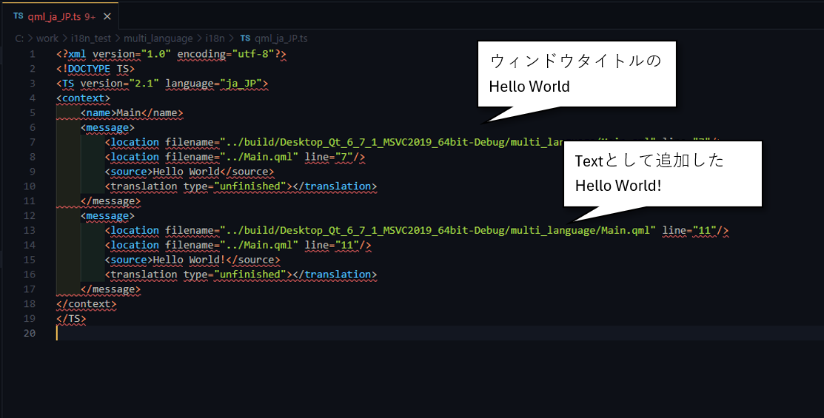The width and height of the screenshot is (824, 418).
Task: Click the 'Main' text inside the name tag
Action: tap(127, 113)
